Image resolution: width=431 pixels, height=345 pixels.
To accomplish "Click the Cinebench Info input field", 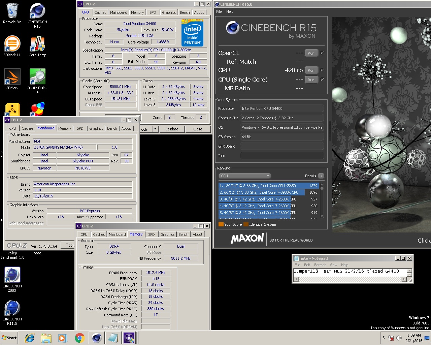I will point(282,156).
